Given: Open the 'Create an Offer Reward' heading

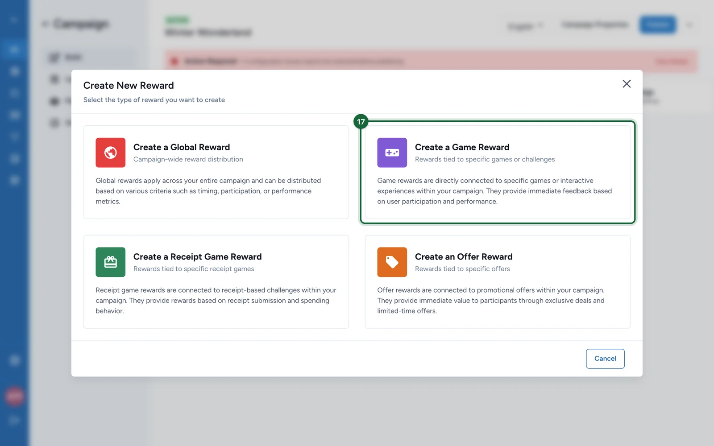Looking at the screenshot, I should tap(464, 257).
